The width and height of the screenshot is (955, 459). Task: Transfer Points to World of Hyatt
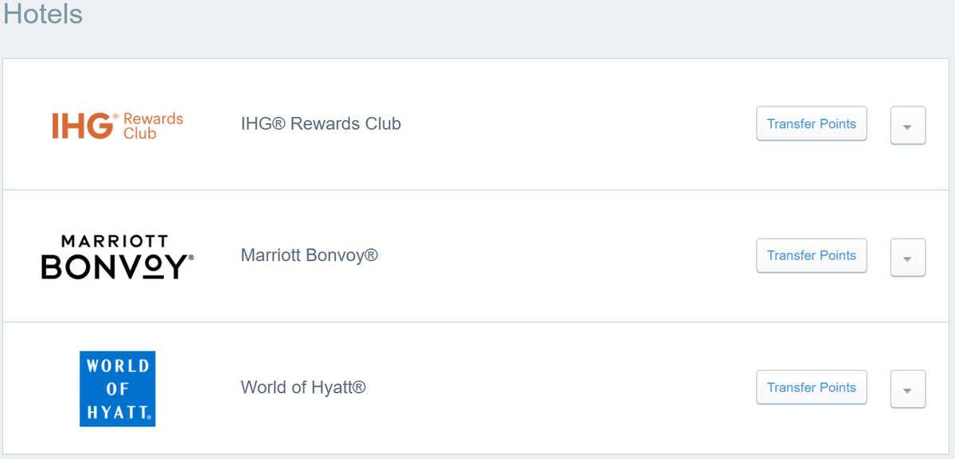tap(812, 387)
